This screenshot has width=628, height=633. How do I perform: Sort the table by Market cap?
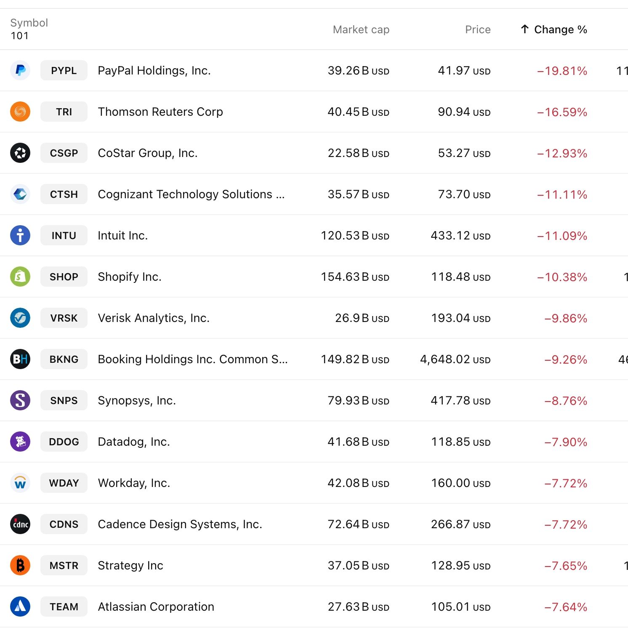pos(361,29)
